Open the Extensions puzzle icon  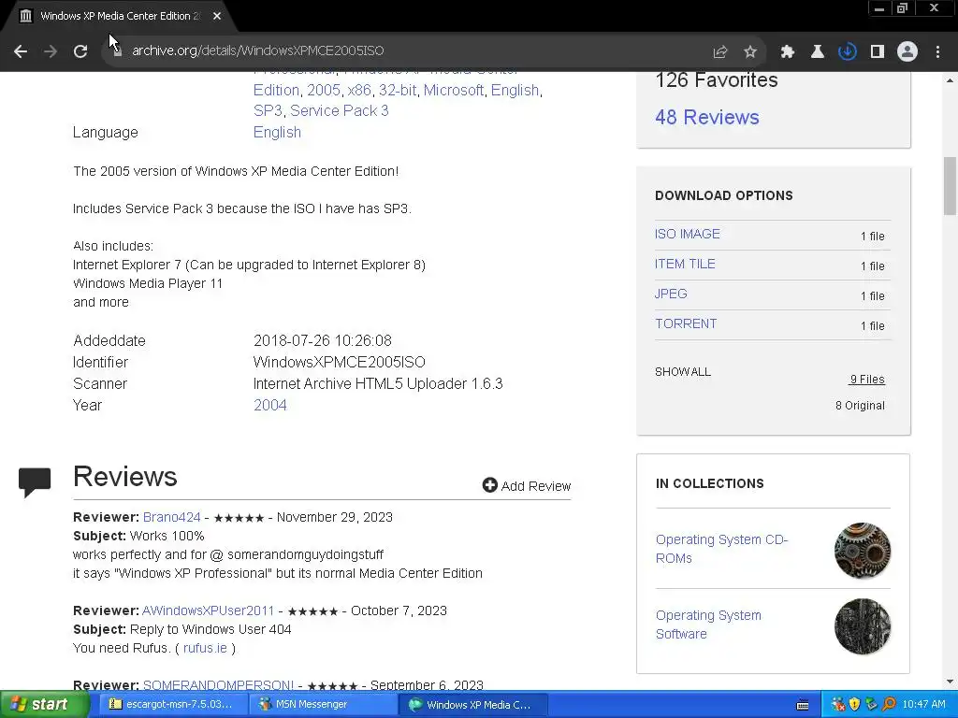point(788,52)
